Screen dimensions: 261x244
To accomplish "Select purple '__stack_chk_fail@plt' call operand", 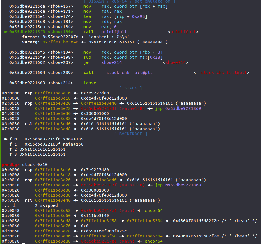I will tap(127, 73).
